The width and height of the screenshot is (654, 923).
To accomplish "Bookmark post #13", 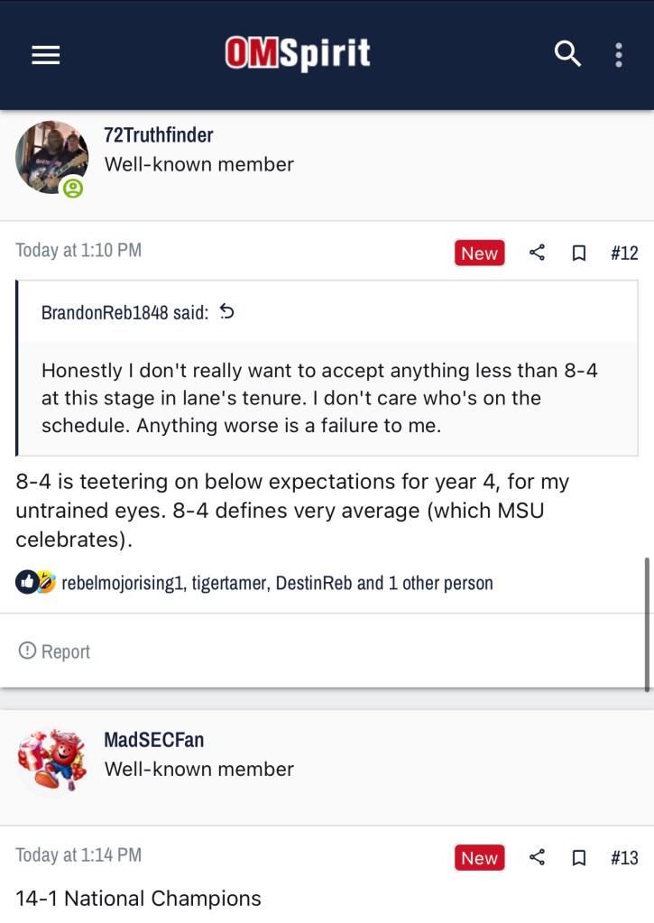I will tap(579, 857).
